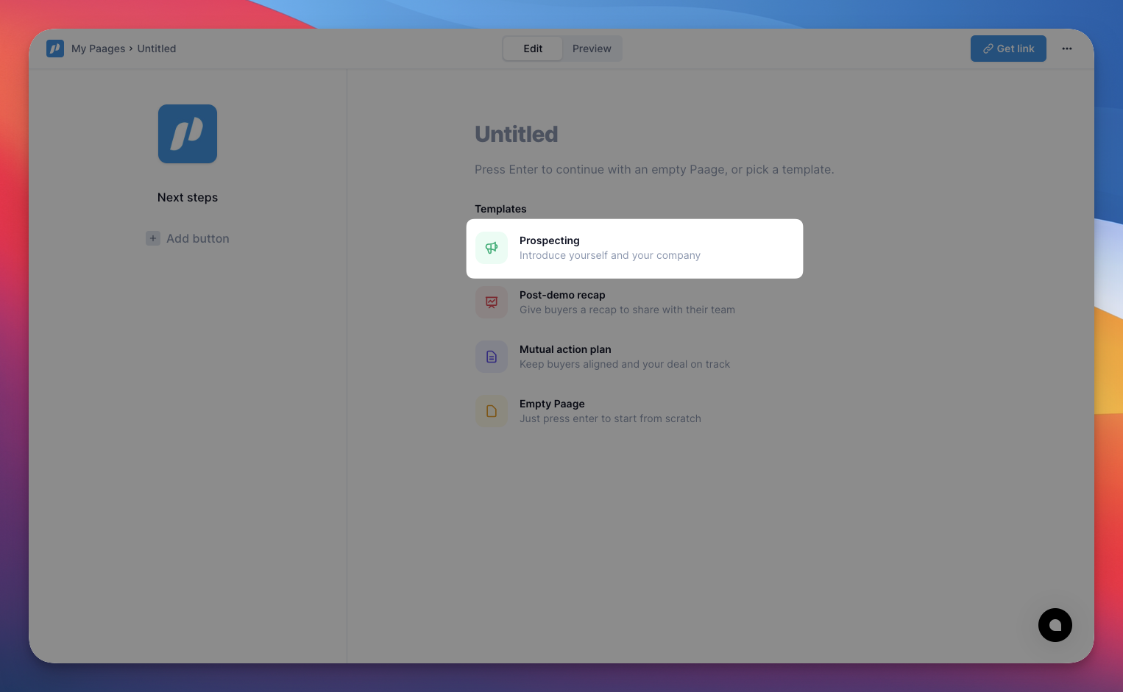Open the three-dot more options menu
Viewport: 1123px width, 692px height.
[1067, 49]
